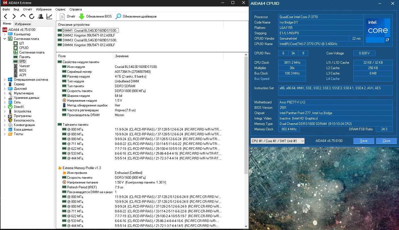This screenshot has width=399, height=230.
Task: Click the Поле column header
Action: (85, 56)
